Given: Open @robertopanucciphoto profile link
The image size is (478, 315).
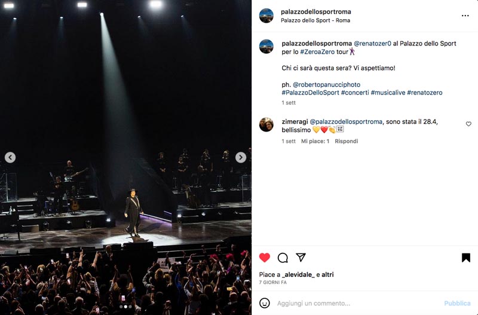Looking at the screenshot, I should 326,84.
